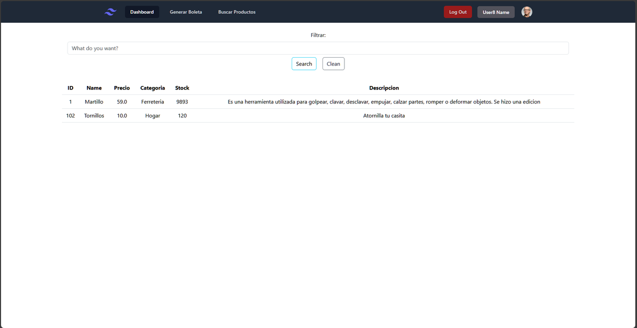Click the Precio column header
The height and width of the screenshot is (328, 637).
click(x=122, y=87)
